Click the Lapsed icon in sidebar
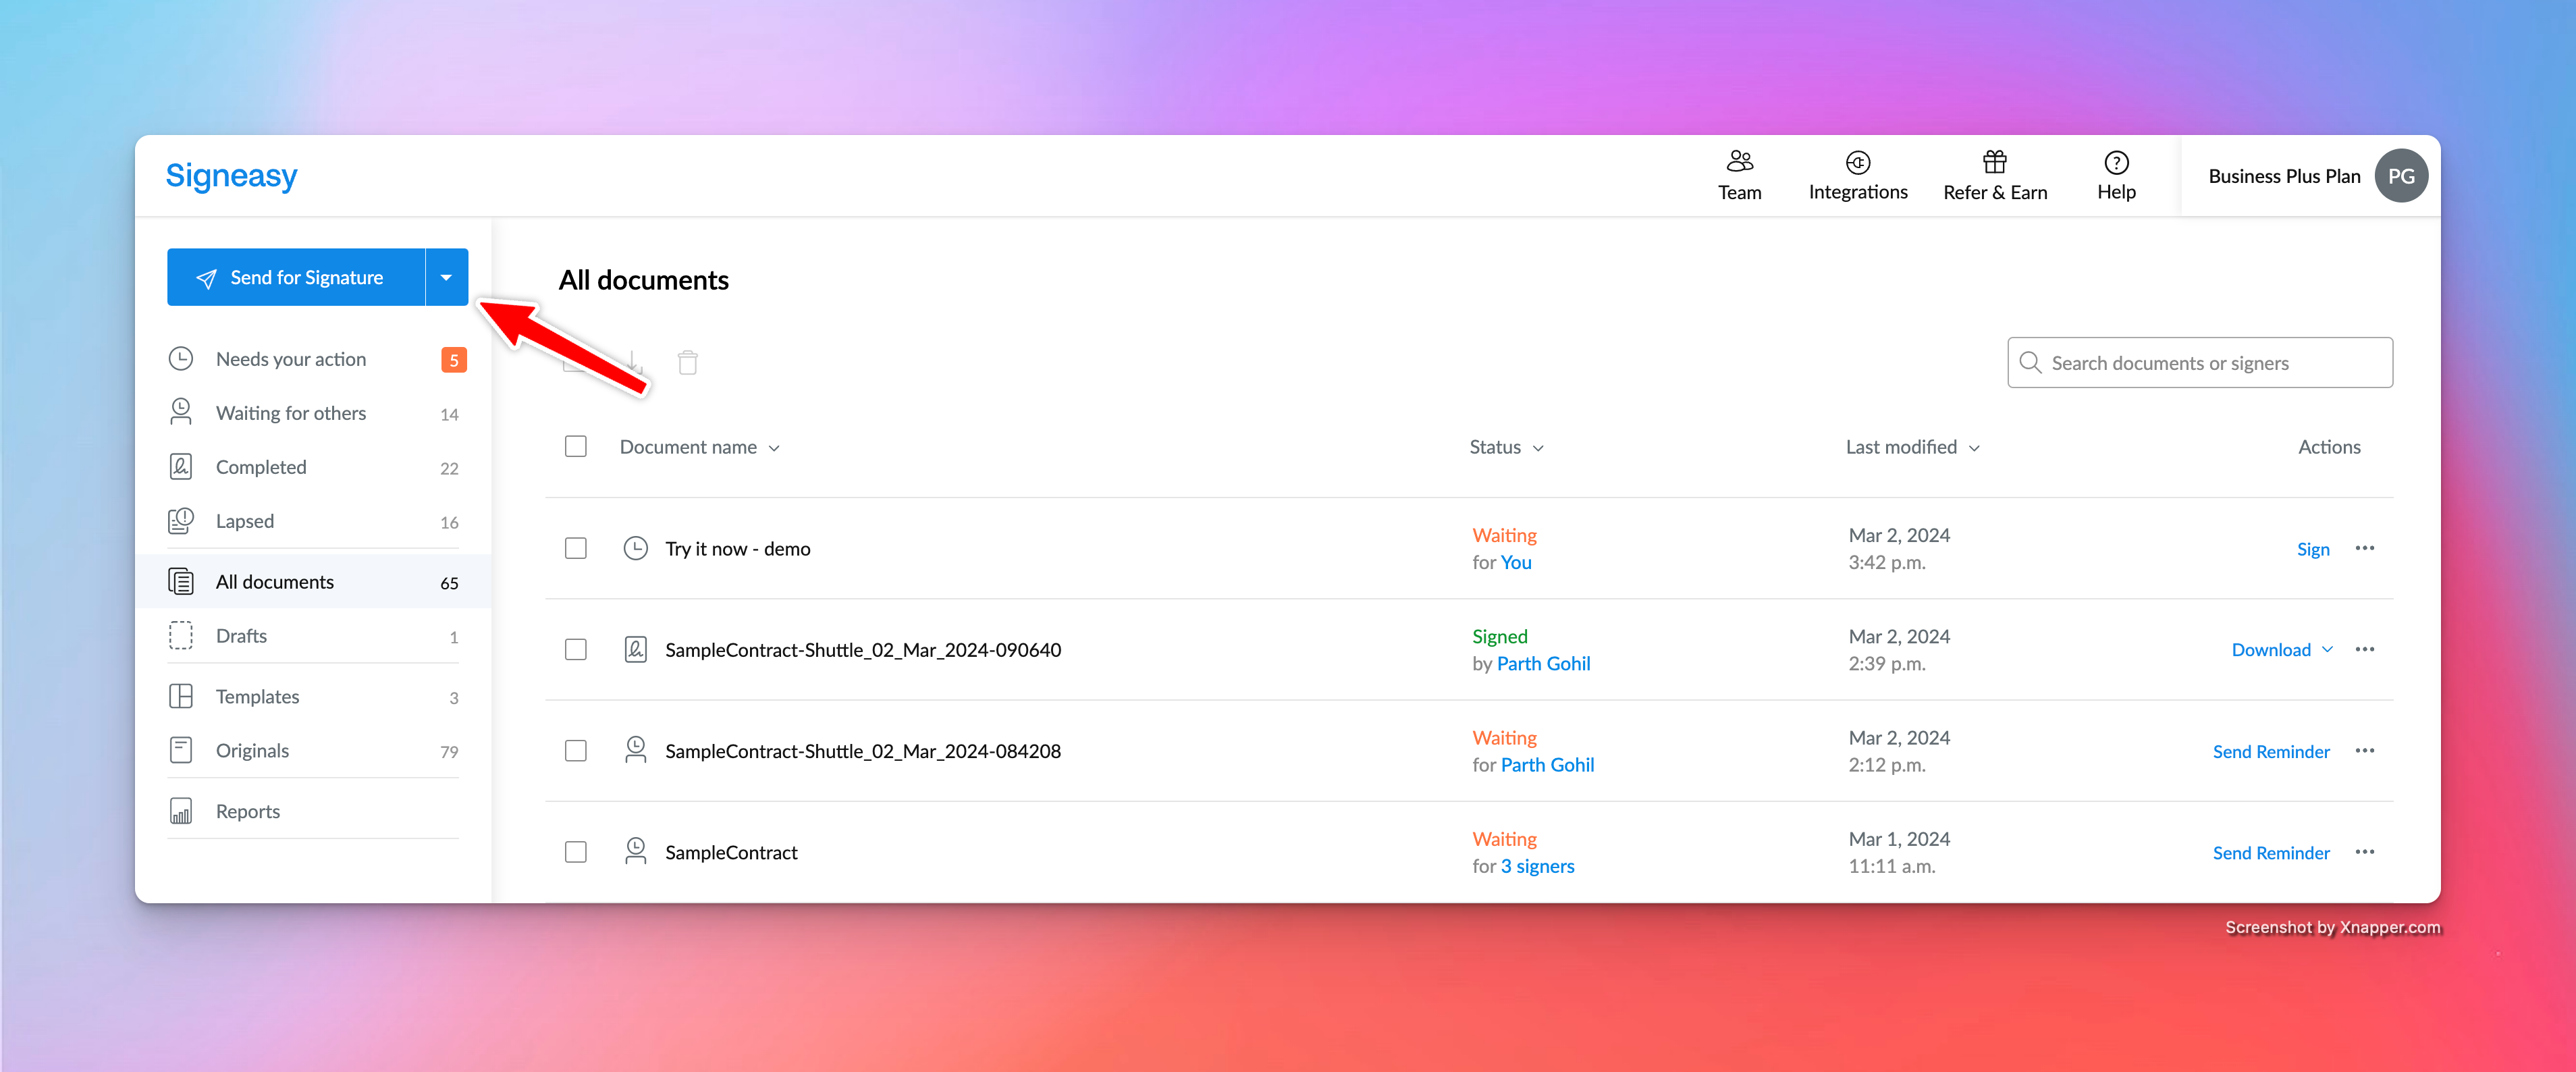2576x1072 pixels. [181, 521]
